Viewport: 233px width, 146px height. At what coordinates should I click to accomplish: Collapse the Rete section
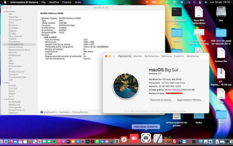pos(4,83)
